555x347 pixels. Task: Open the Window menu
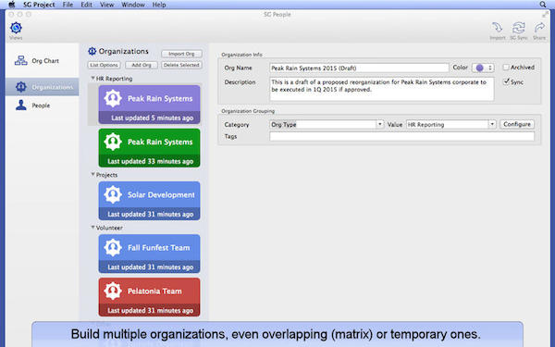(133, 5)
